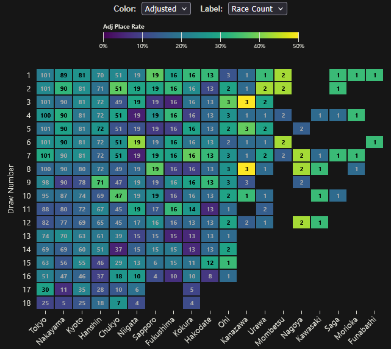391x349 pixels.
Task: Click the Chukyo draw 14 cell showing 37
Action: click(x=118, y=250)
